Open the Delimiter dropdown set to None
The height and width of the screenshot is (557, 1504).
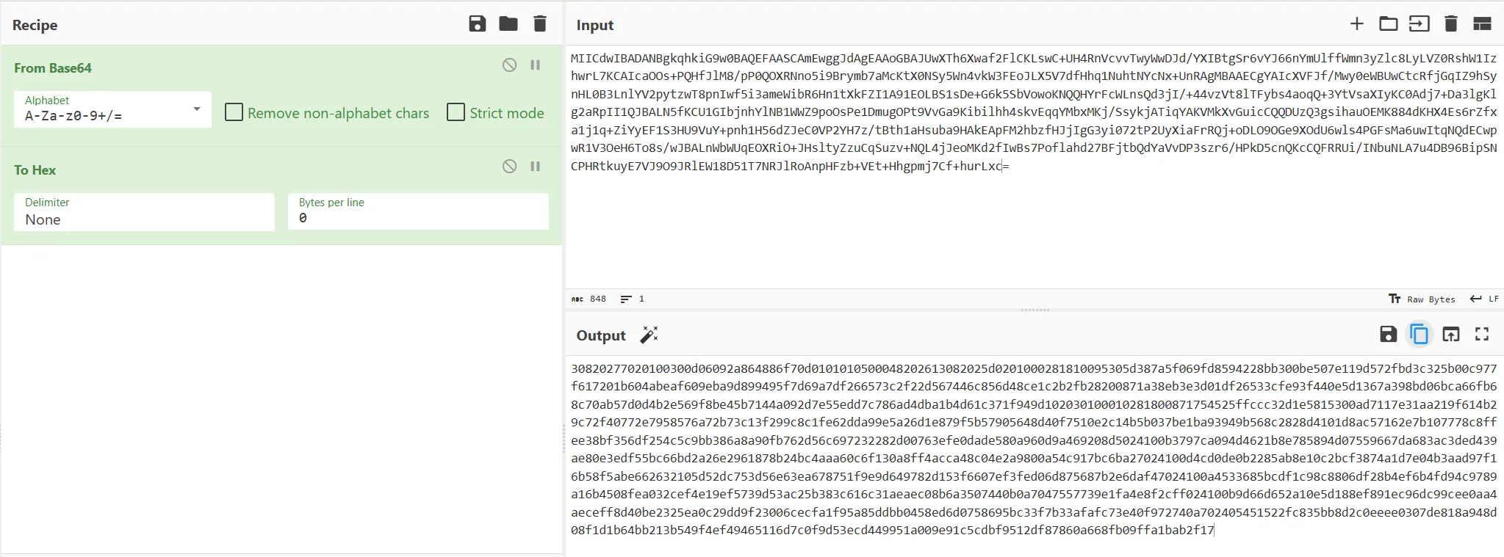pos(144,212)
